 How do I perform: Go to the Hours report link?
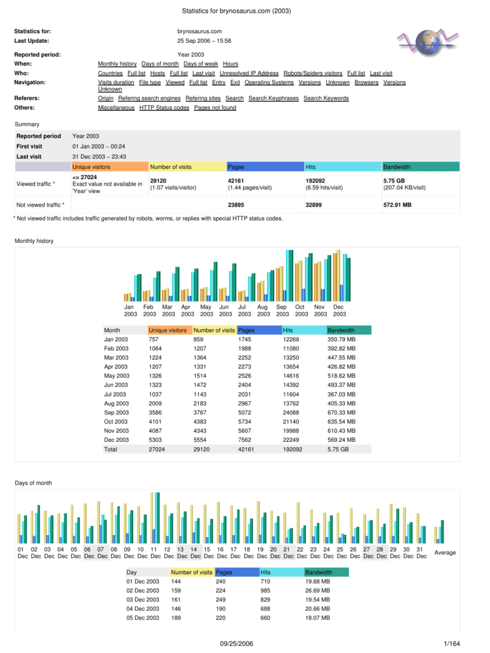point(231,64)
